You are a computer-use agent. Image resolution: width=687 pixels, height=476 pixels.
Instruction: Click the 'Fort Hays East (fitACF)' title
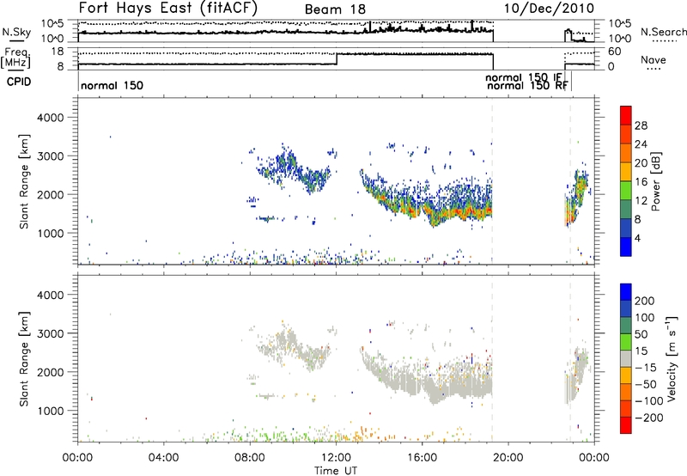pyautogui.click(x=167, y=8)
